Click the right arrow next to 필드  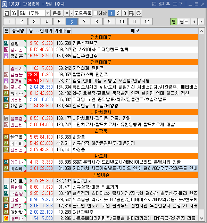[x=201, y=22]
